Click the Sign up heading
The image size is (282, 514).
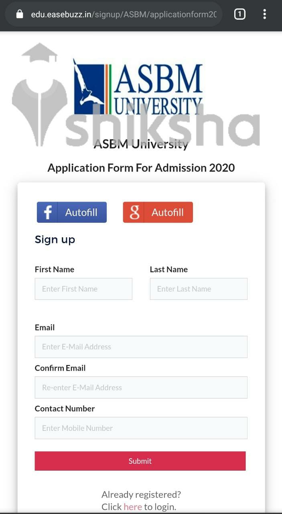tap(55, 239)
